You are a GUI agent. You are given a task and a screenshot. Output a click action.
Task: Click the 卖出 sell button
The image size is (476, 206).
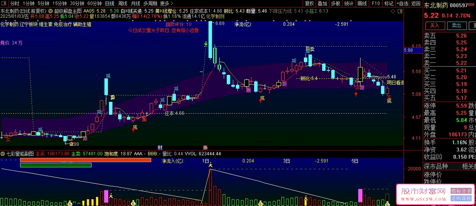pyautogui.click(x=457, y=26)
